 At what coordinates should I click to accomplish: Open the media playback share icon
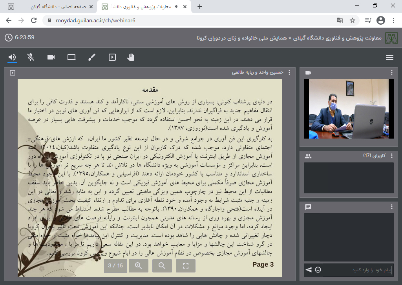[112, 58]
